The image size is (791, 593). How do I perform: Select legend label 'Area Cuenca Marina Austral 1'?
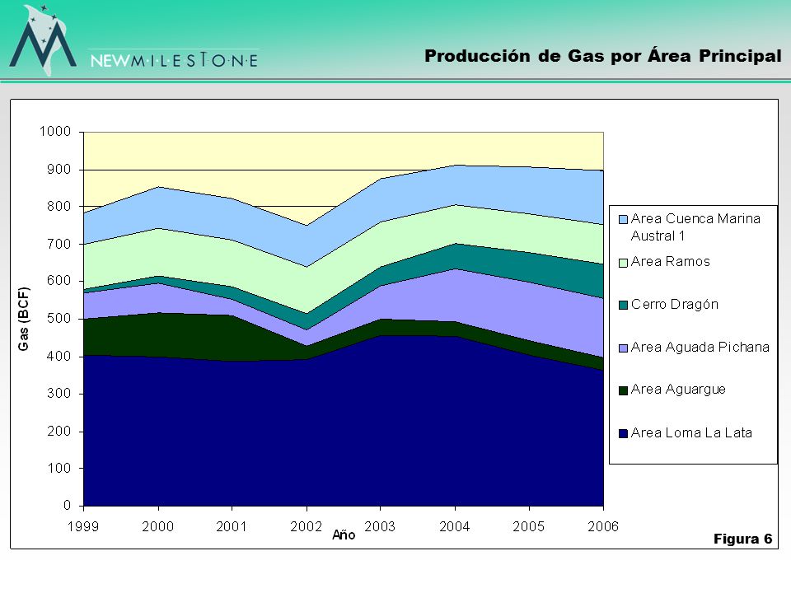click(695, 227)
